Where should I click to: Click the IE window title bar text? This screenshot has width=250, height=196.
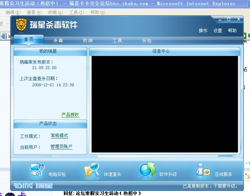[118, 4]
